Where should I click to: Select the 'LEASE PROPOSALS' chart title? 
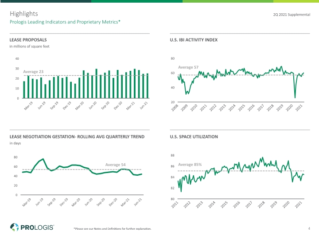click(28, 40)
